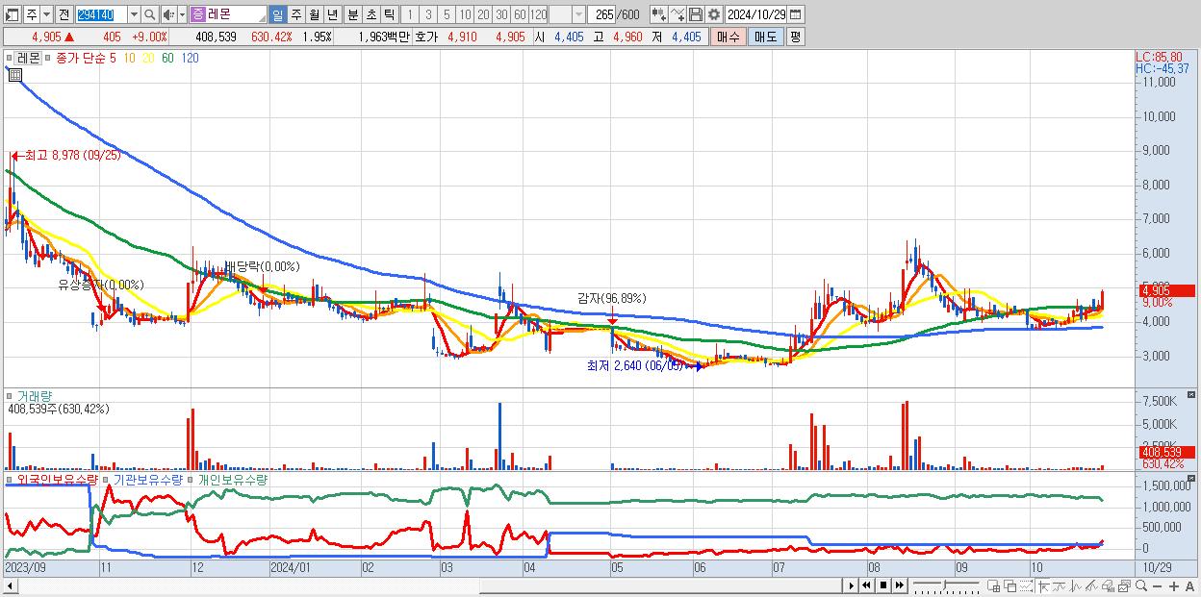This screenshot has width=1201, height=597.
Task: Click the save diskette icon
Action: (x=697, y=14)
